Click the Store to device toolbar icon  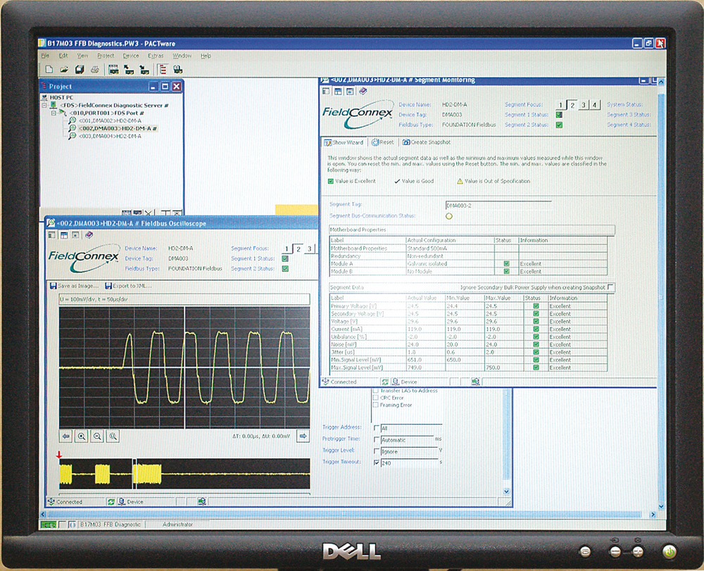(144, 70)
